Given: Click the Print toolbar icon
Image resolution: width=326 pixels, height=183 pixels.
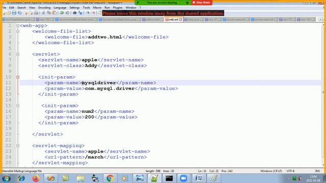Looking at the screenshot, I should 36,13.
